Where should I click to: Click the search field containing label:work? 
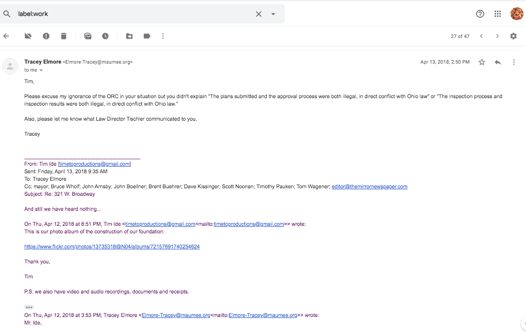coord(130,14)
